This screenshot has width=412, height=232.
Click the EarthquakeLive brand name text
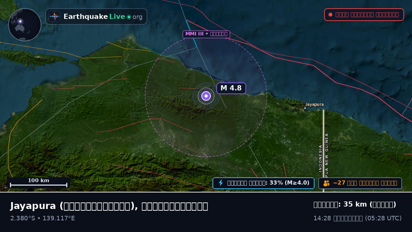coord(94,16)
